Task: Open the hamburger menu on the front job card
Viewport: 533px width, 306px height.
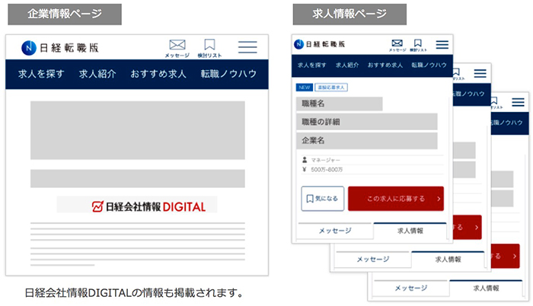Action: [442, 45]
